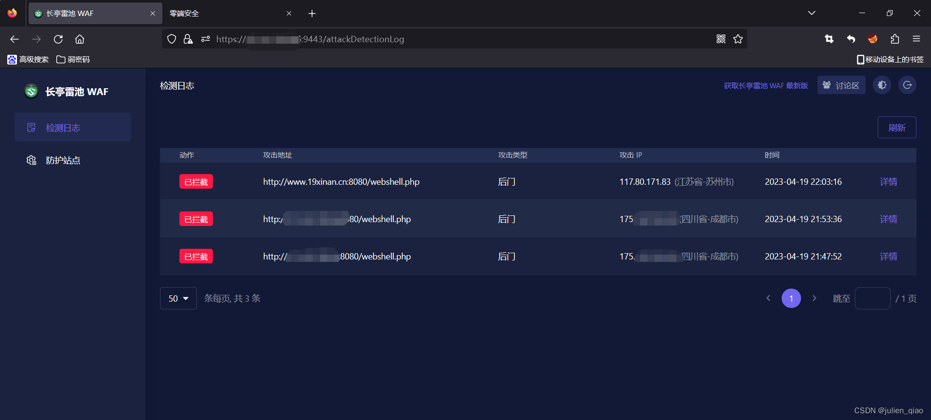The image size is (931, 420).
Task: Select the 长亭雷池 WAF browser tab
Action: 95,14
